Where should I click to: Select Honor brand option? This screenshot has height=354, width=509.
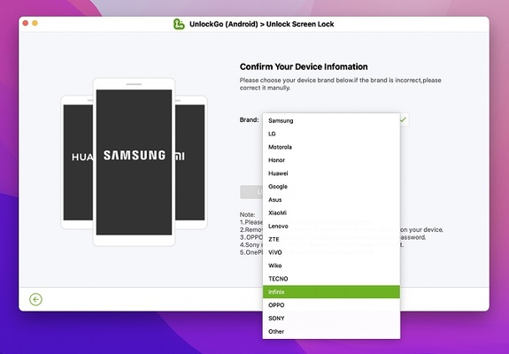coord(331,160)
